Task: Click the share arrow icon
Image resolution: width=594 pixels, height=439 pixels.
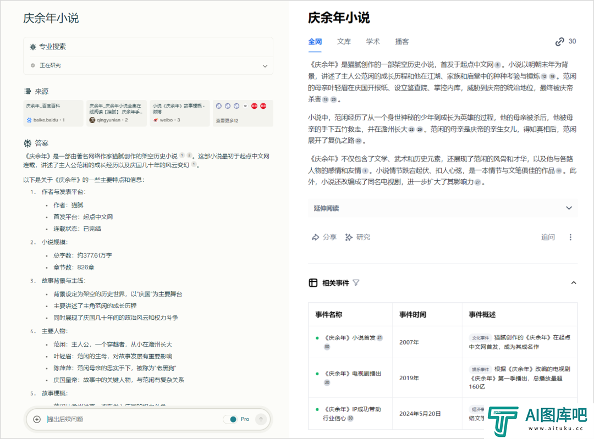Action: pyautogui.click(x=316, y=237)
